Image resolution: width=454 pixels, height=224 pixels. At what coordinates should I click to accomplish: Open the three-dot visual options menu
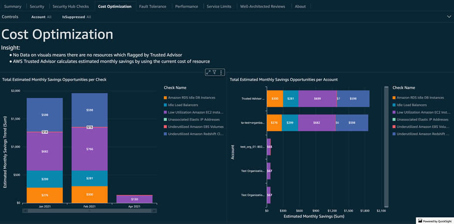tap(221, 72)
